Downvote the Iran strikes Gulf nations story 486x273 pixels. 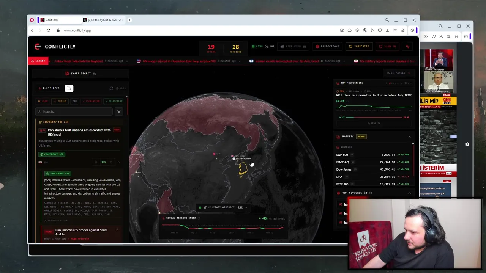coord(111,162)
